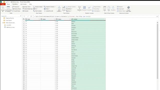
Task: Open Custom column filter dropdown
Action: tap(105, 19)
